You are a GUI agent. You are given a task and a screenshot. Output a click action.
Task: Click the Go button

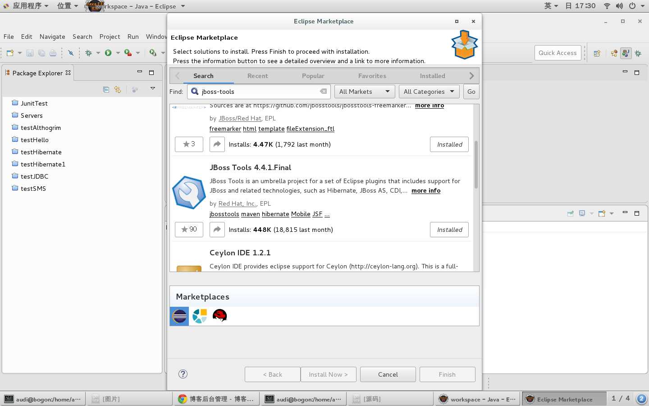click(x=471, y=92)
